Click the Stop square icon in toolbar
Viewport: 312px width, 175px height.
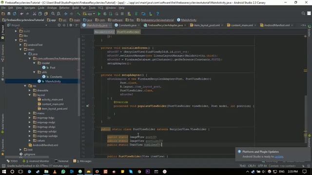pos(122,14)
